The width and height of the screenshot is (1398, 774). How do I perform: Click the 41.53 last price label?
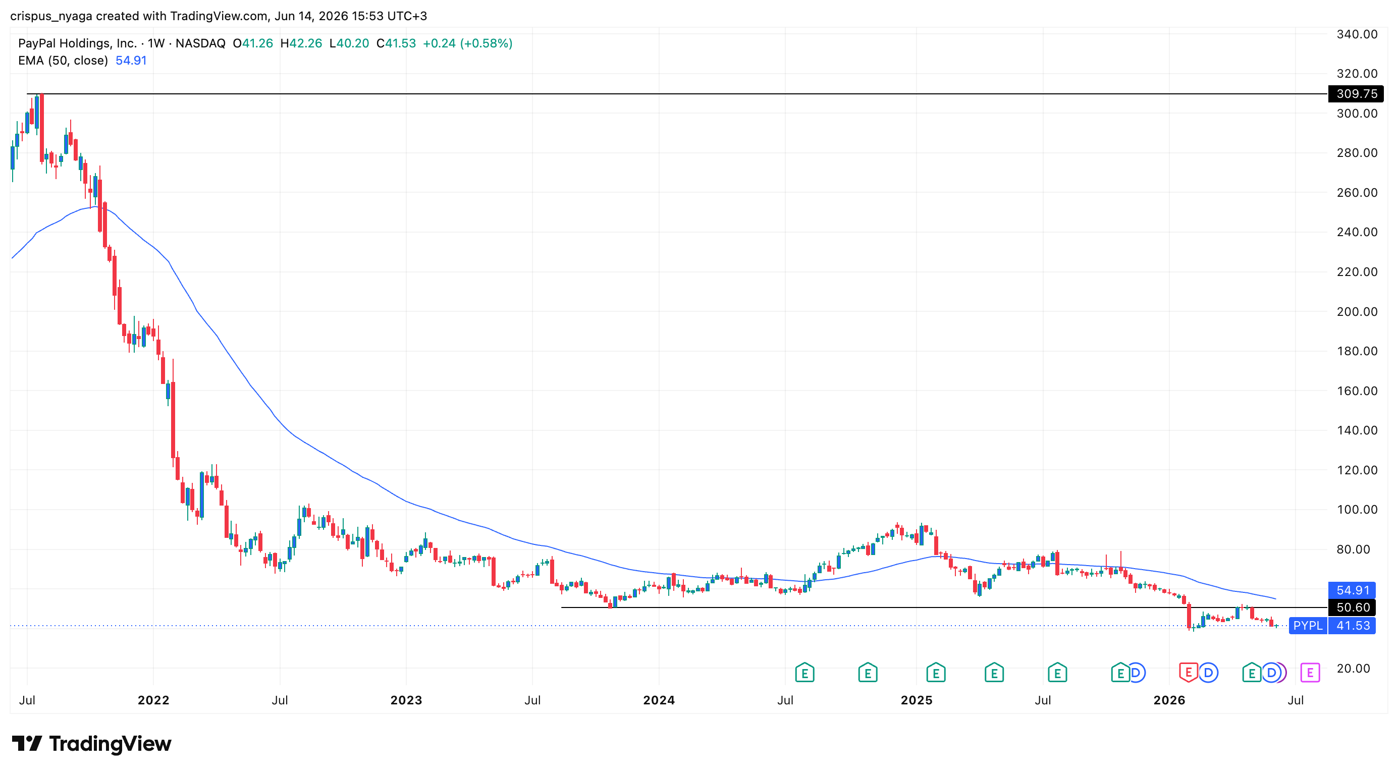1352,625
